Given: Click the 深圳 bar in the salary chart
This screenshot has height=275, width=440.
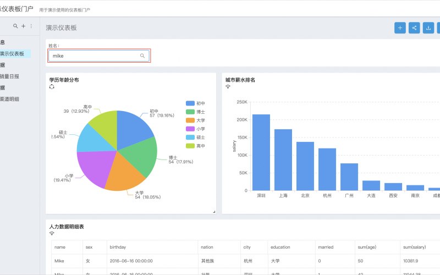Looking at the screenshot, I should point(261,152).
